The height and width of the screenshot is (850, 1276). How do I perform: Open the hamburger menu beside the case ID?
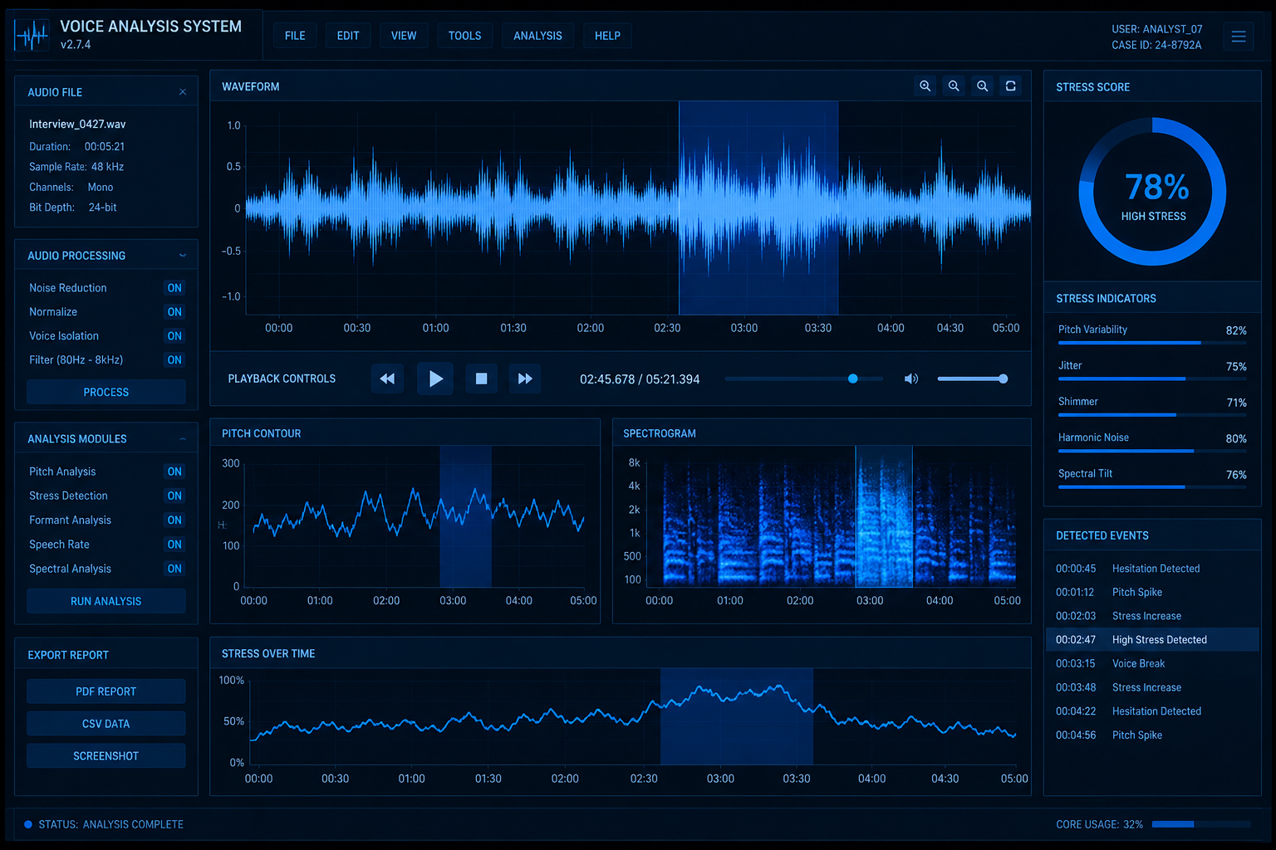tap(1239, 37)
